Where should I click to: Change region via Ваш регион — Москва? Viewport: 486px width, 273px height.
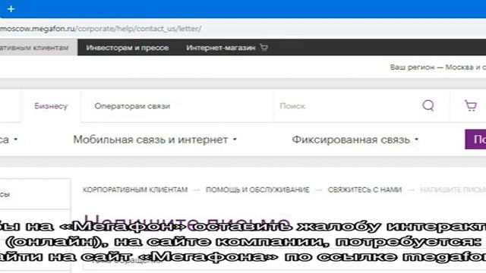pos(437,67)
